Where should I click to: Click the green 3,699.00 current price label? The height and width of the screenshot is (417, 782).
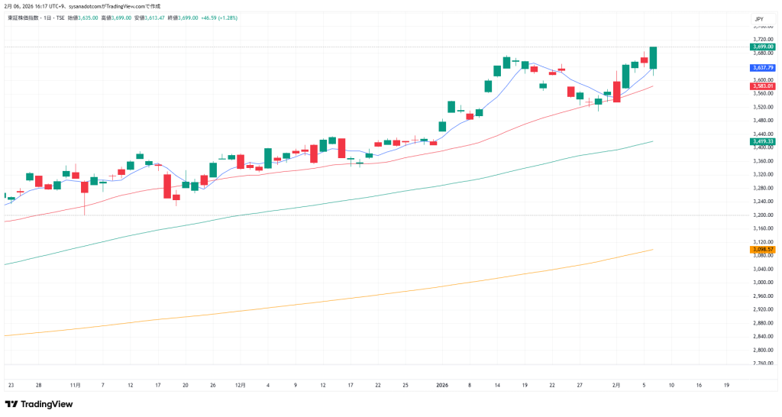[762, 47]
